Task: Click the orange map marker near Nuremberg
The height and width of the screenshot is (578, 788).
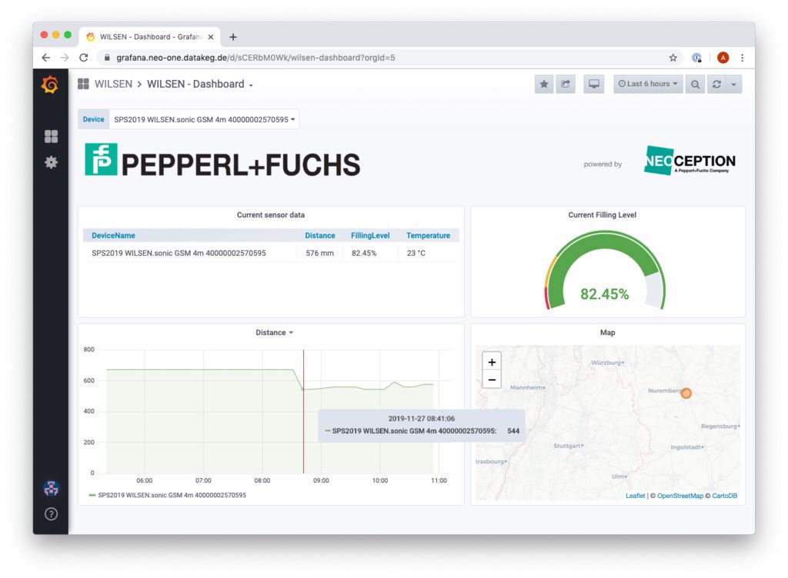Action: (x=686, y=394)
